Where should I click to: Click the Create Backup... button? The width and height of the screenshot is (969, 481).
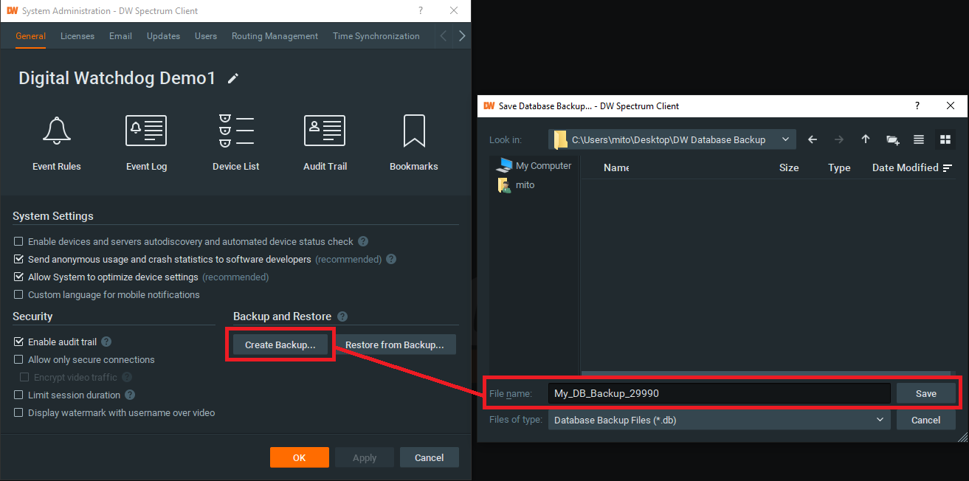[x=280, y=345]
